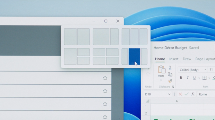
Task: Open the Clipboard dialog launcher icon
Action: pyautogui.click(x=173, y=87)
